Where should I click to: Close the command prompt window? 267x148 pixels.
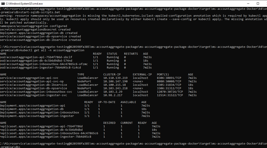pos(264,4)
